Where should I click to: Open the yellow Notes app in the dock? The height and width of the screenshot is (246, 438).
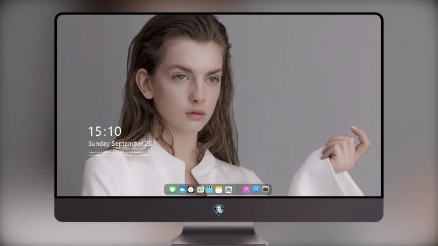pyautogui.click(x=219, y=189)
